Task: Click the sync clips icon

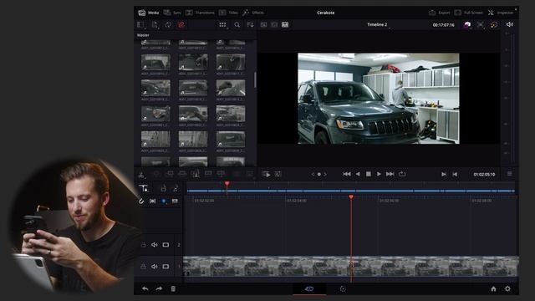Action: (168, 24)
